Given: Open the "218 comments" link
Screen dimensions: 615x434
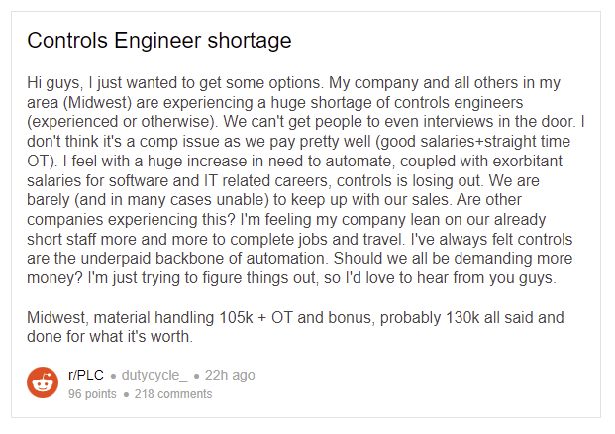Looking at the screenshot, I should (172, 394).
